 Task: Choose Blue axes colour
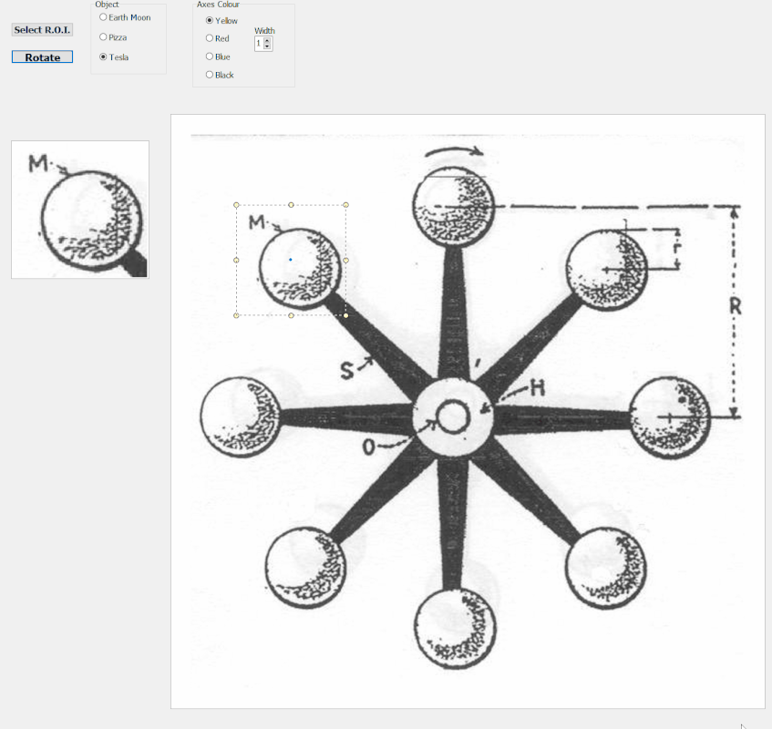[210, 56]
